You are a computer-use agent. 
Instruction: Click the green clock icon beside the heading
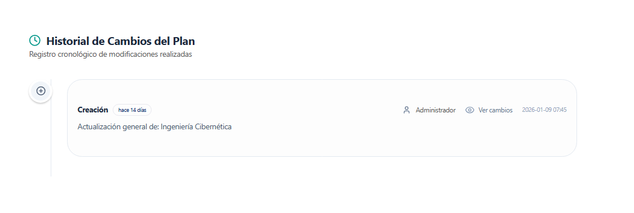tap(35, 40)
